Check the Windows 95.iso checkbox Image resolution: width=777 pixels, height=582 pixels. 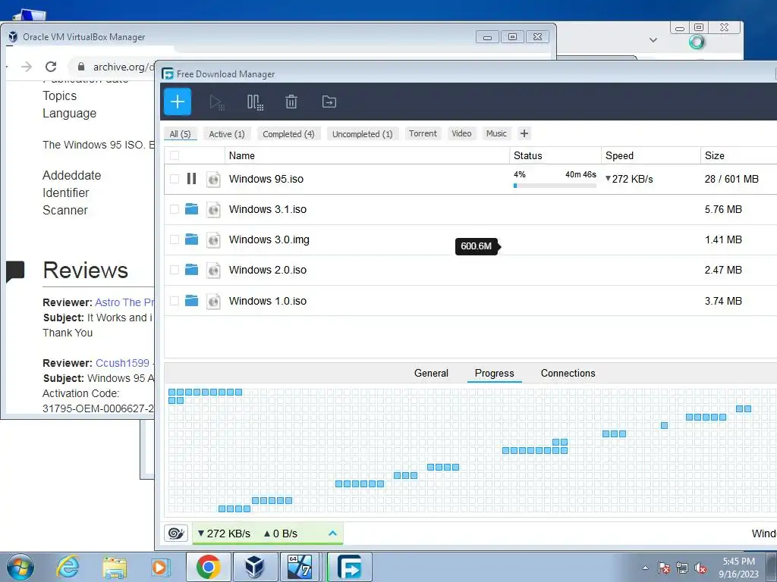(175, 179)
